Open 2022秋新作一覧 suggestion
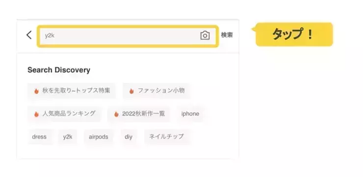Screen dimensions: 363x177 tap(139, 114)
